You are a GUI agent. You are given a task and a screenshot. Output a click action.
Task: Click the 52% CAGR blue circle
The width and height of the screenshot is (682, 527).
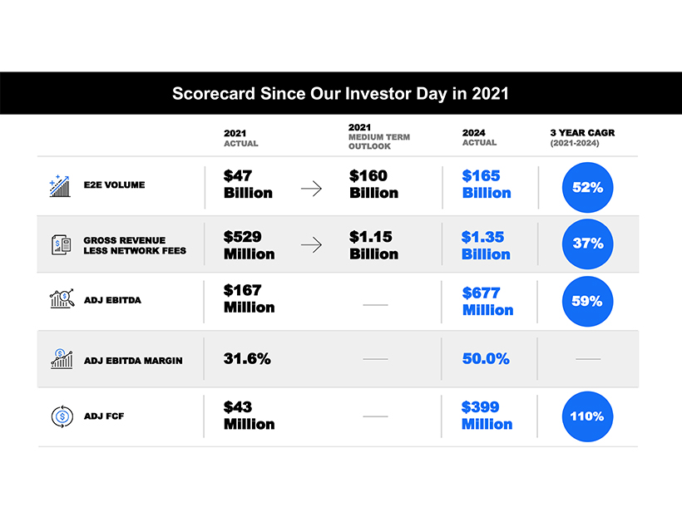tap(587, 187)
